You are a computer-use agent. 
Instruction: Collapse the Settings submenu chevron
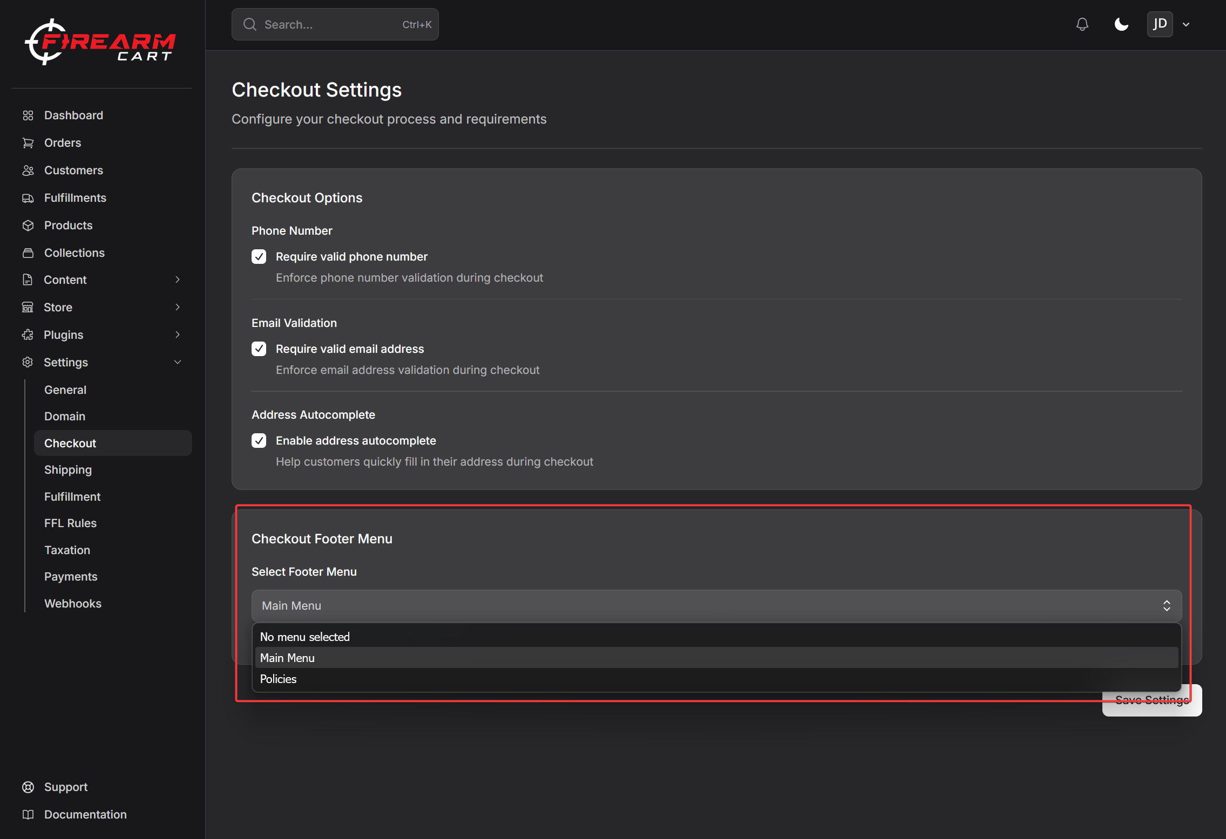178,362
